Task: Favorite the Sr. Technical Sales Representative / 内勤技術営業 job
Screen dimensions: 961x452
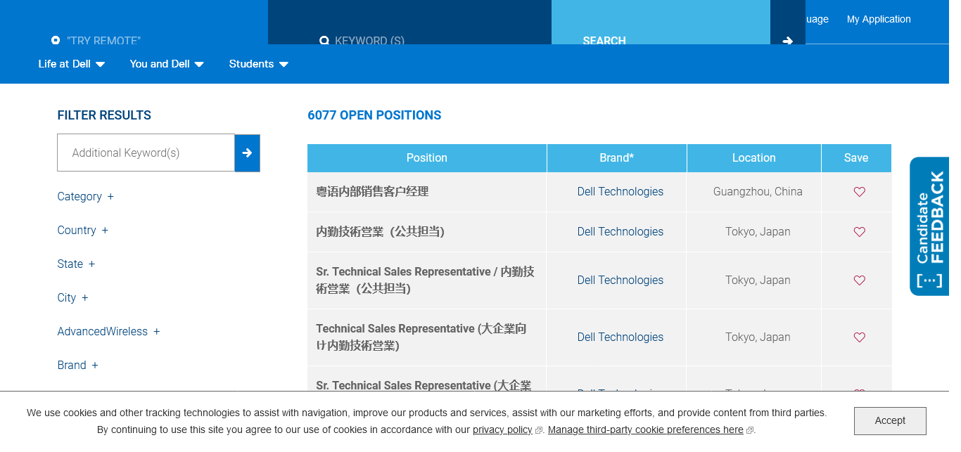Action: (859, 280)
